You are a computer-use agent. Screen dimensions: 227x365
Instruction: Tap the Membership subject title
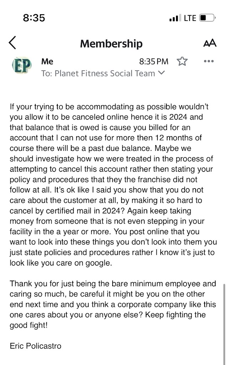(111, 43)
